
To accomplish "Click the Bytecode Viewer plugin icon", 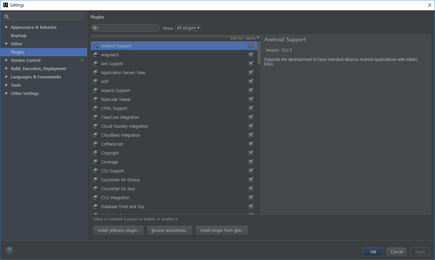I will pos(96,100).
